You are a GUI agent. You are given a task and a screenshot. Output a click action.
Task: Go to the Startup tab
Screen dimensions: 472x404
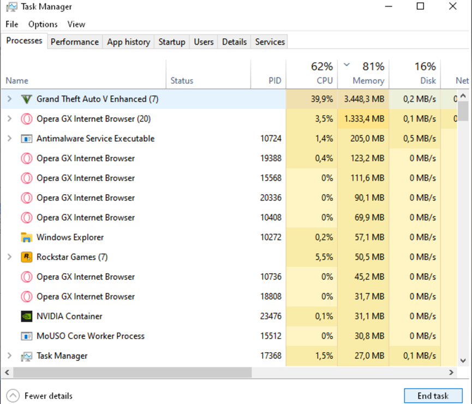[172, 42]
